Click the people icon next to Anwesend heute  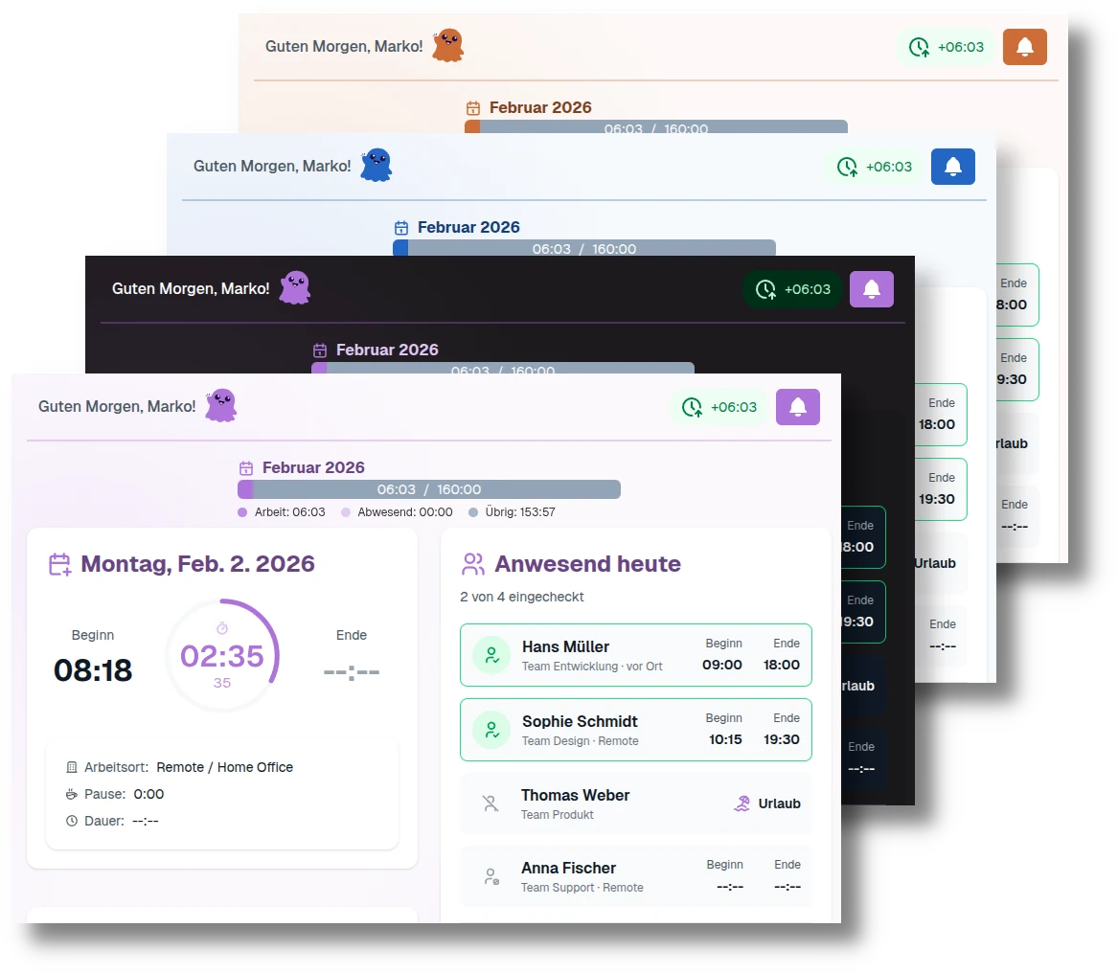click(473, 564)
